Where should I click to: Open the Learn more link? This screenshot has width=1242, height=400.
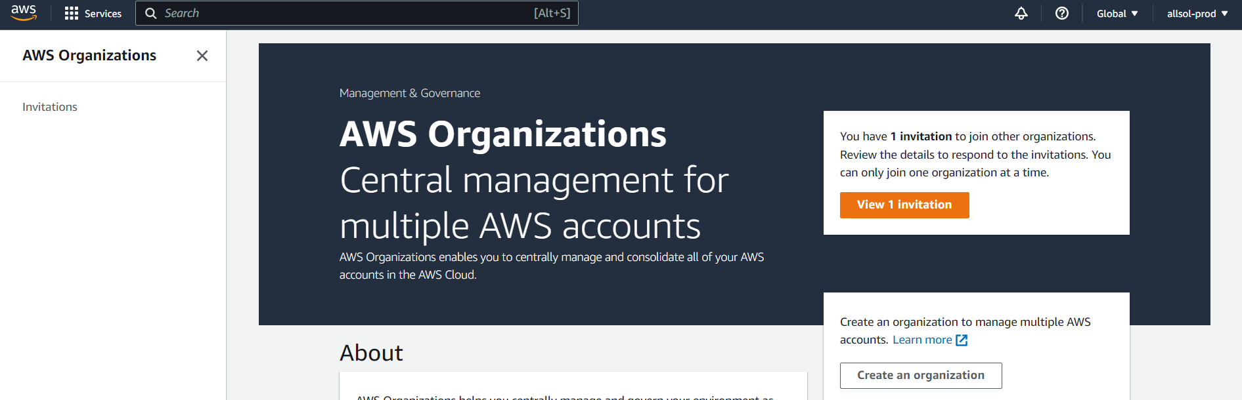[922, 340]
